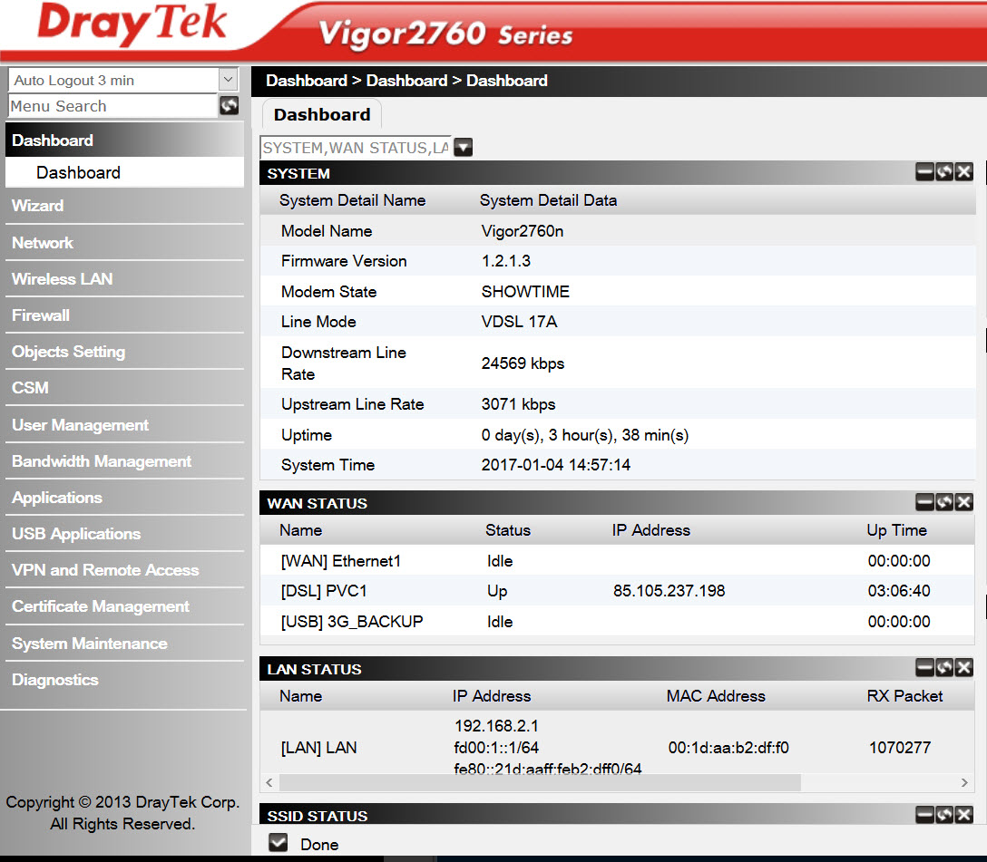Collapse the SYSTEM panel with minus icon
Viewport: 987px width, 862px height.
coord(924,172)
